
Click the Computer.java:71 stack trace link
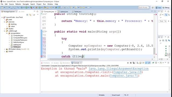point(124,76)
